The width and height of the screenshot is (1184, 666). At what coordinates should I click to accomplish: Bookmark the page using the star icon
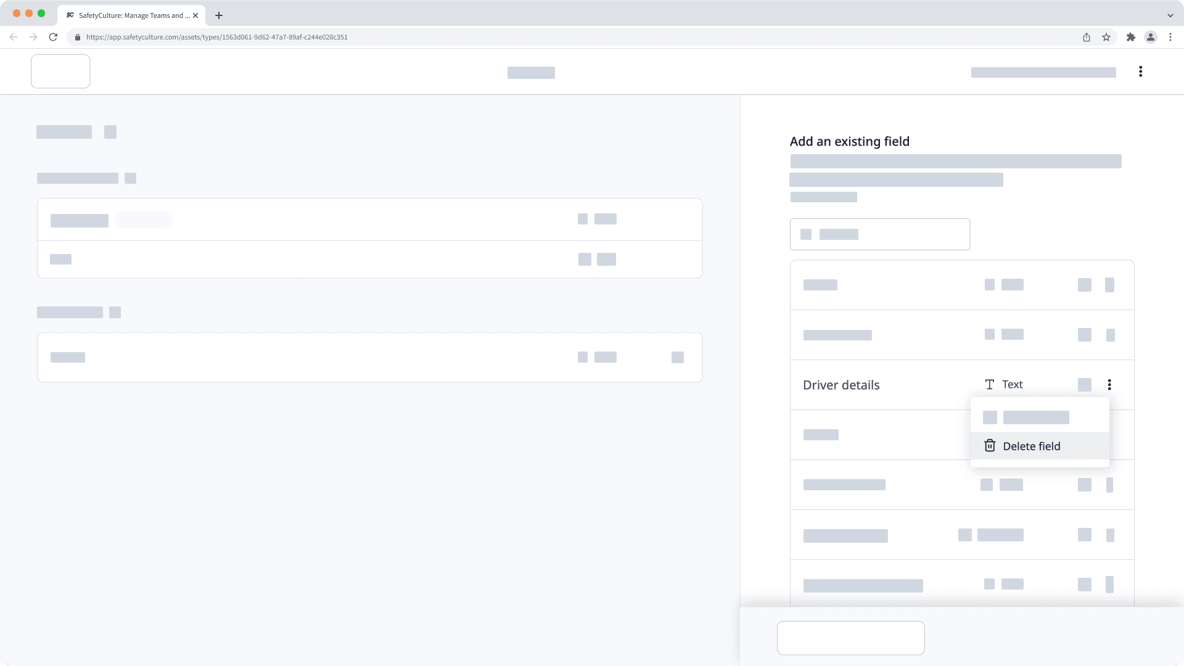pos(1106,37)
